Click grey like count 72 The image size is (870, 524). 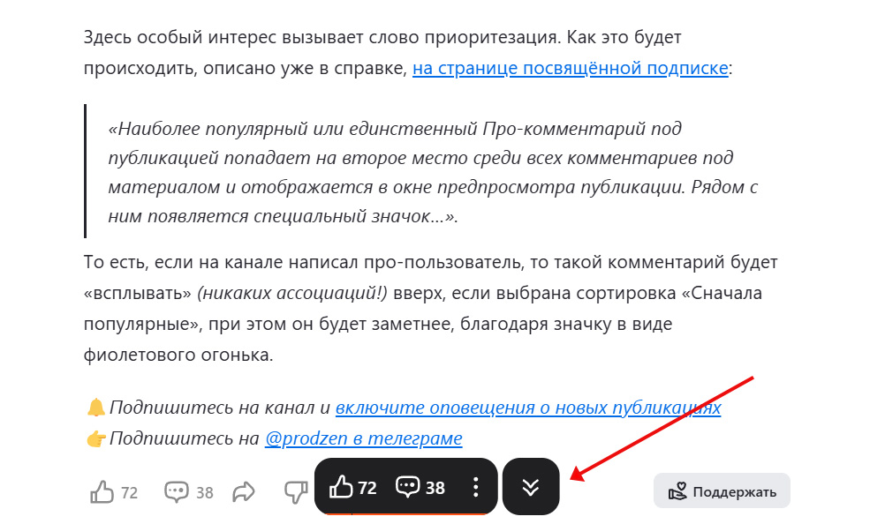(129, 492)
